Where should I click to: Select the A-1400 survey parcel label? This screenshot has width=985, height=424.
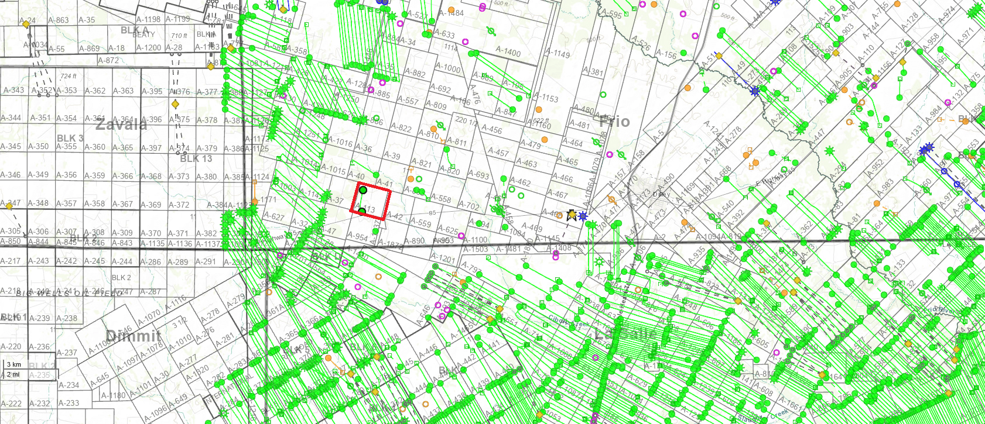pos(508,52)
